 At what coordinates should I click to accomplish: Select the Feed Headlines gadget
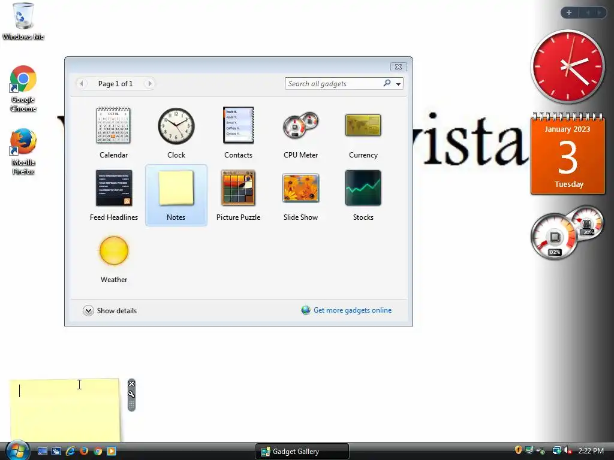point(114,187)
